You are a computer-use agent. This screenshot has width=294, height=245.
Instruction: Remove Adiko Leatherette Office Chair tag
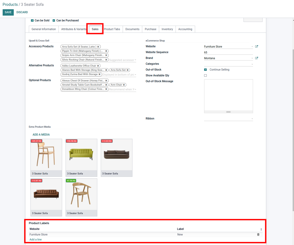click(x=98, y=66)
